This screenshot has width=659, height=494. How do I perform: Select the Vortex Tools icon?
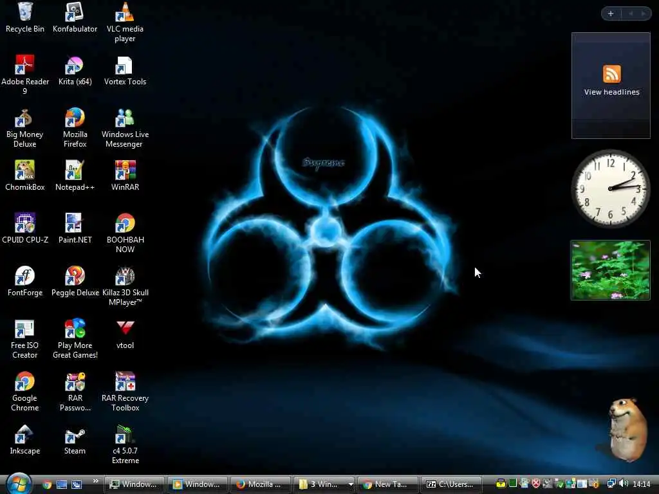125,71
